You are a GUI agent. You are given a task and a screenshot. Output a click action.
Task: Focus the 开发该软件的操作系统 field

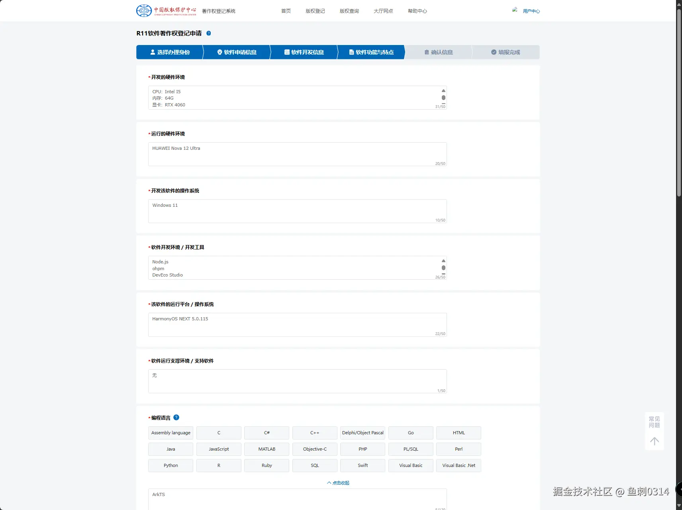297,211
